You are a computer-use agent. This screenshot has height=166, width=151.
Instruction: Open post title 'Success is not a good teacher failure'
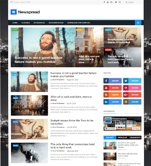(x=73, y=74)
